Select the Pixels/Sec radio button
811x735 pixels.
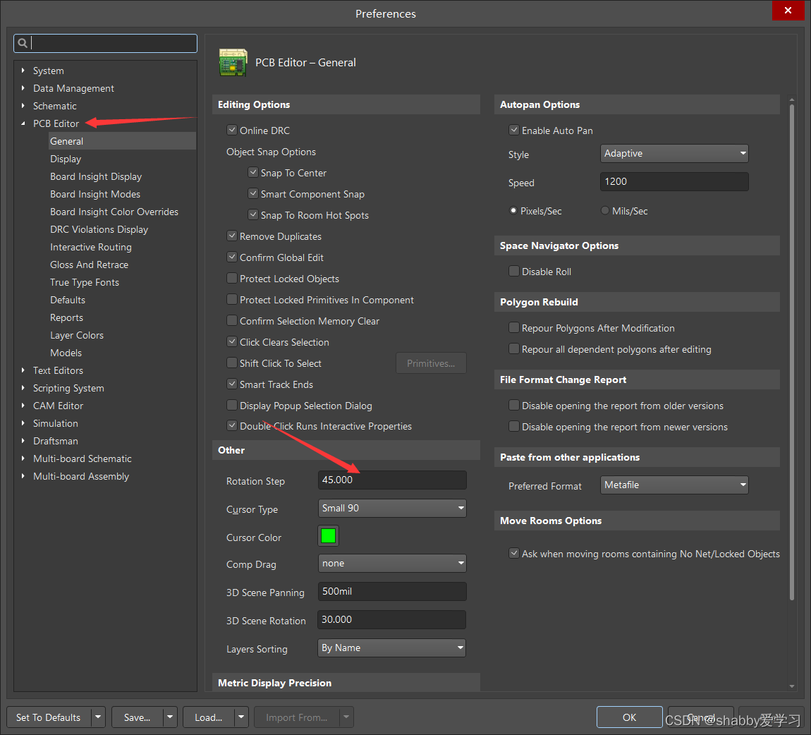point(513,210)
